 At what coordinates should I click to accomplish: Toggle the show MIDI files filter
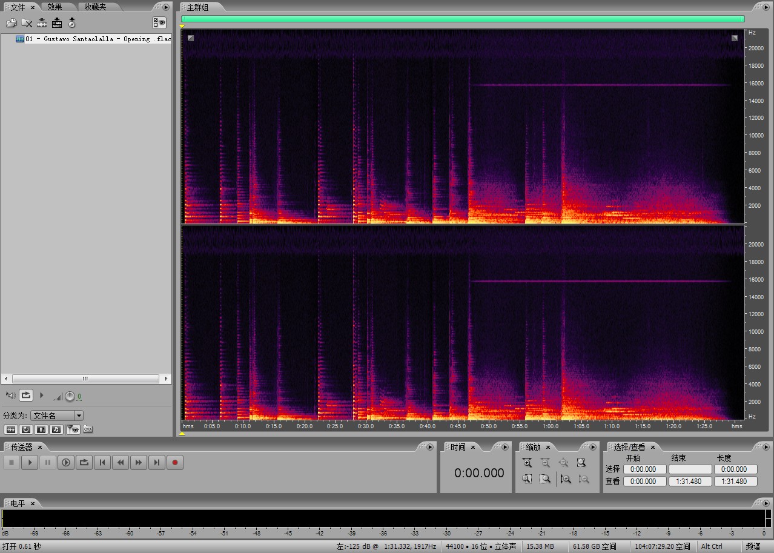click(56, 429)
